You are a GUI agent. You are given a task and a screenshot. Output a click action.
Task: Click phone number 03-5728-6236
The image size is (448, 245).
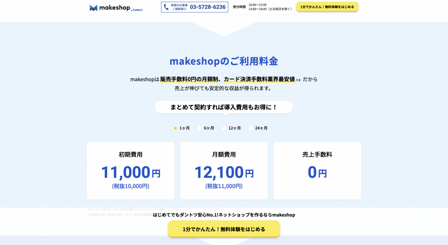[207, 7]
